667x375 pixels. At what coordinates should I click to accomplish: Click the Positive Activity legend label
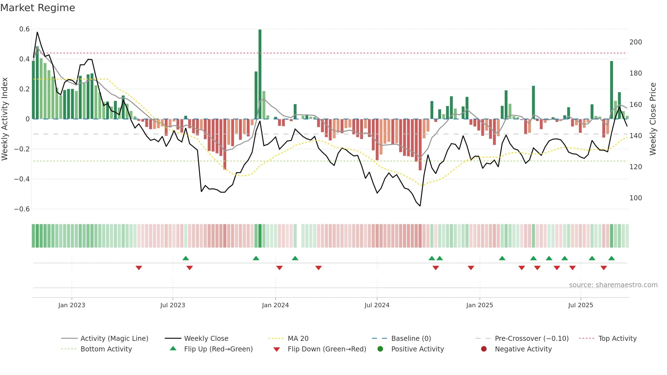pyautogui.click(x=417, y=349)
